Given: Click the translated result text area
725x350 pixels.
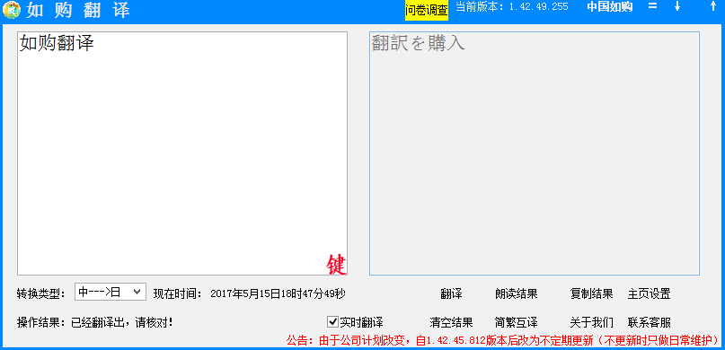Looking at the screenshot, I should point(535,153).
